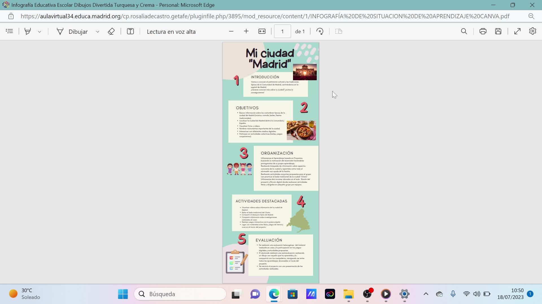Open PDF search magnifier
Viewport: 542px width, 304px height.
click(464, 31)
